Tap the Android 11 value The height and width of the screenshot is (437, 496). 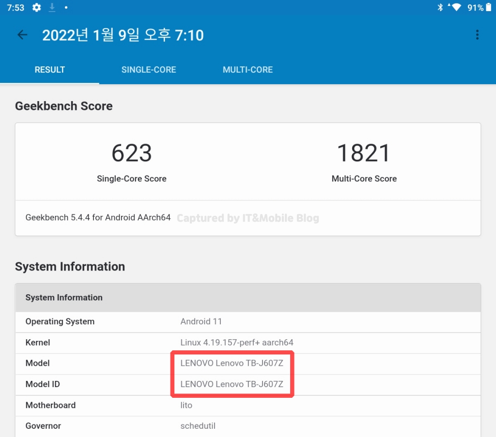click(201, 321)
